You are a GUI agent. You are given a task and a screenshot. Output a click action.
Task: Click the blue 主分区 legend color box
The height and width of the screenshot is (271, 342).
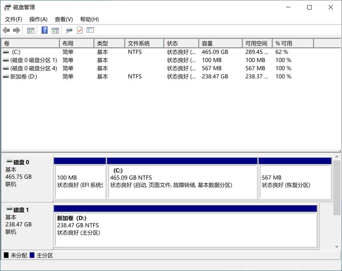[32, 255]
